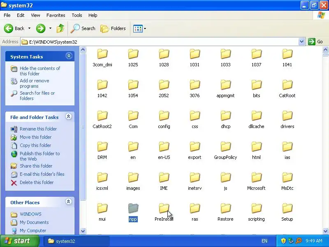The image size is (329, 247).
Task: Open the address bar dropdown
Action: coord(301,42)
